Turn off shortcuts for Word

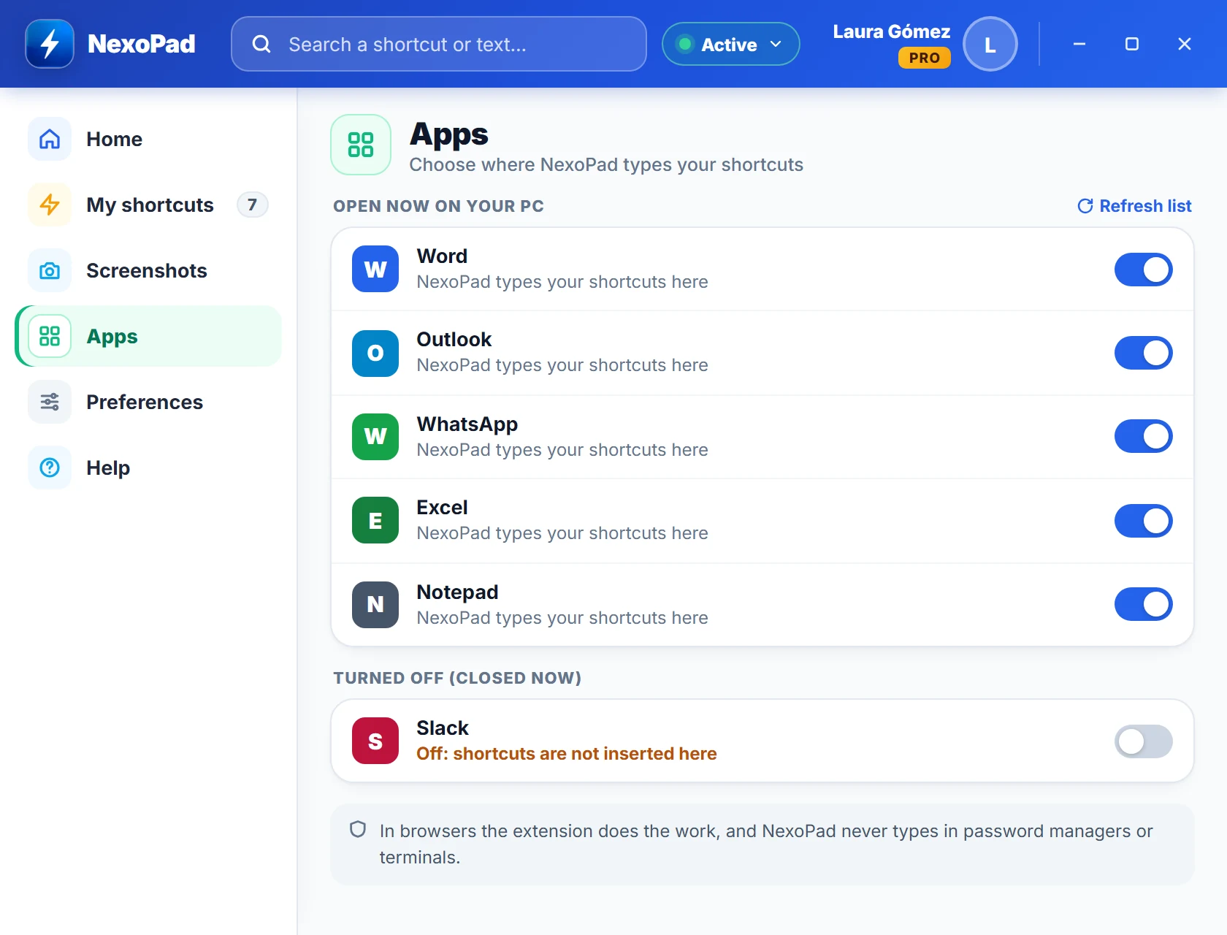(x=1143, y=270)
